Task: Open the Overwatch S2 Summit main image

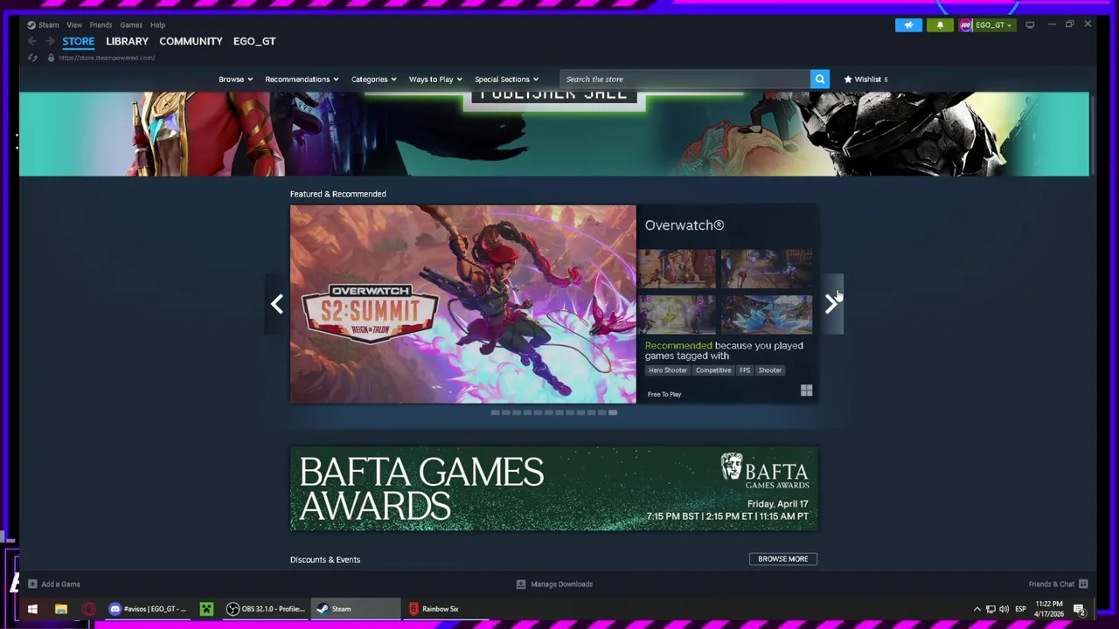Action: click(463, 304)
